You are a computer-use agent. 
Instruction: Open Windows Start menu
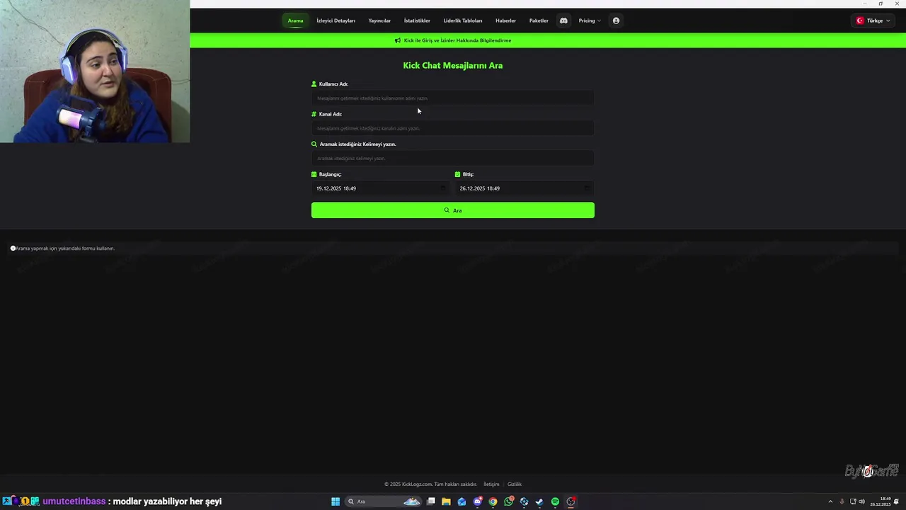click(336, 501)
